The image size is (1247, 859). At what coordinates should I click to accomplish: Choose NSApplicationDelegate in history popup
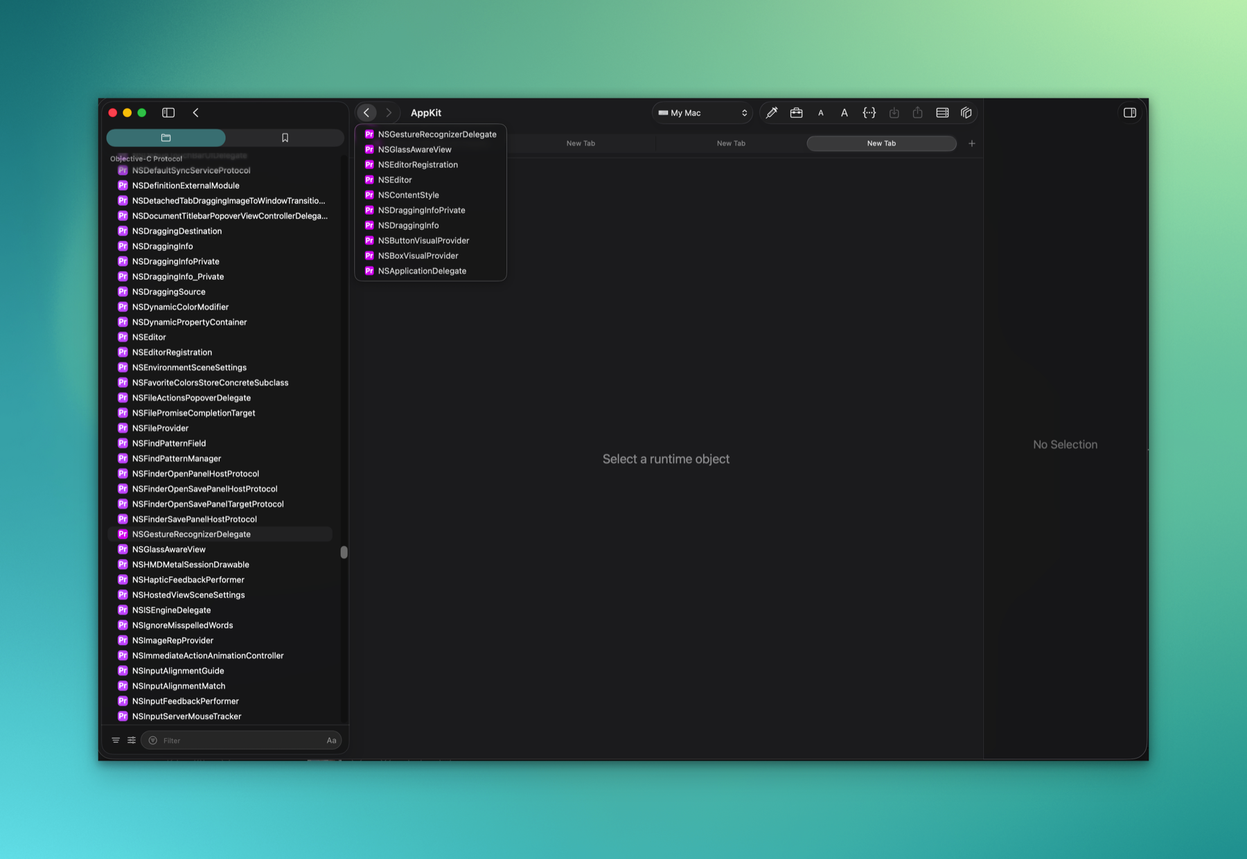pos(430,272)
